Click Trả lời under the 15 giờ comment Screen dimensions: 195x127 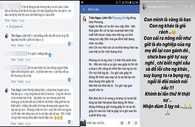[14, 21]
